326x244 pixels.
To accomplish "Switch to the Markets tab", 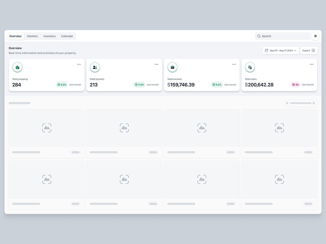I will pos(32,36).
